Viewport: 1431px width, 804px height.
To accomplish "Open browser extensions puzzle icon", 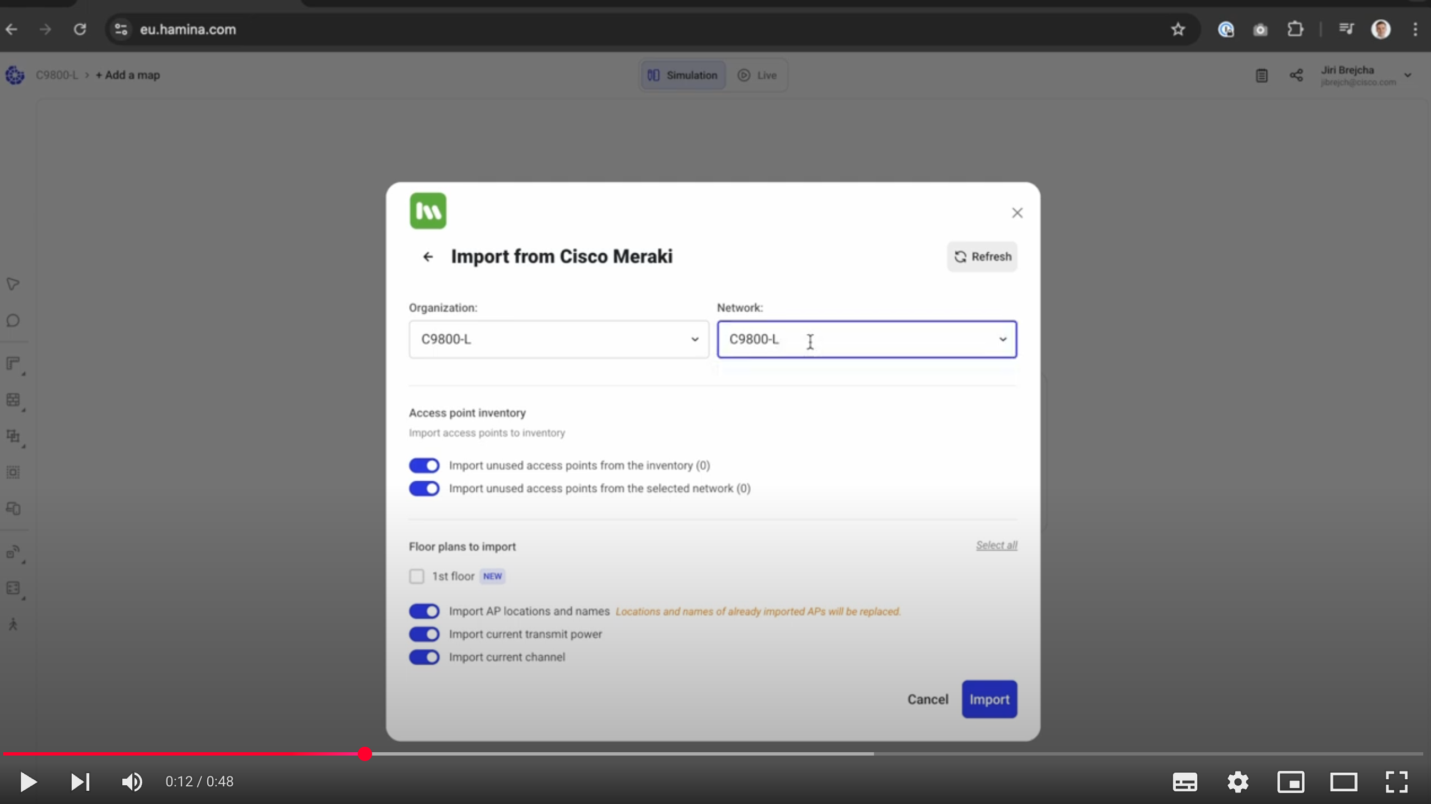I will [x=1295, y=29].
